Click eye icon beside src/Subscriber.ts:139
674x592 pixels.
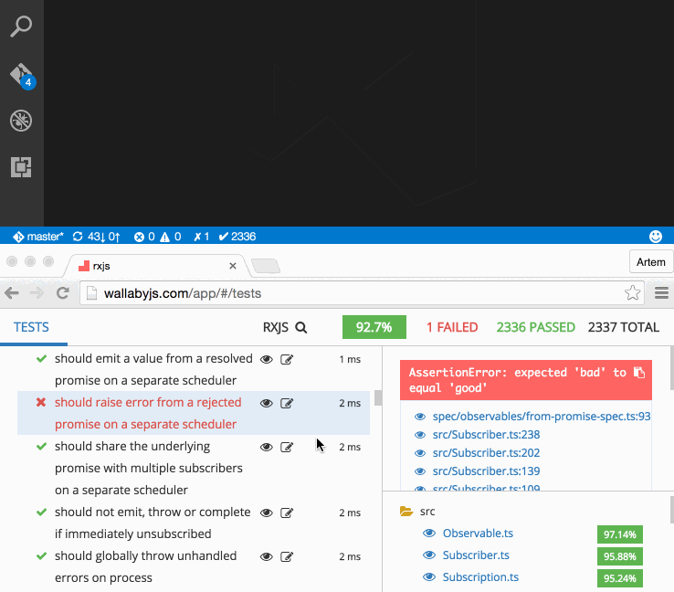coord(420,471)
